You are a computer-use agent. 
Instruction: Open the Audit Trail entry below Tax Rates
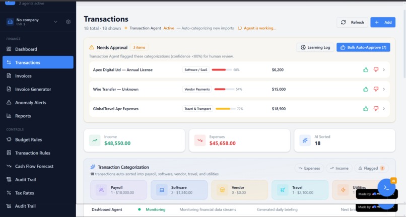pyautogui.click(x=38, y=206)
